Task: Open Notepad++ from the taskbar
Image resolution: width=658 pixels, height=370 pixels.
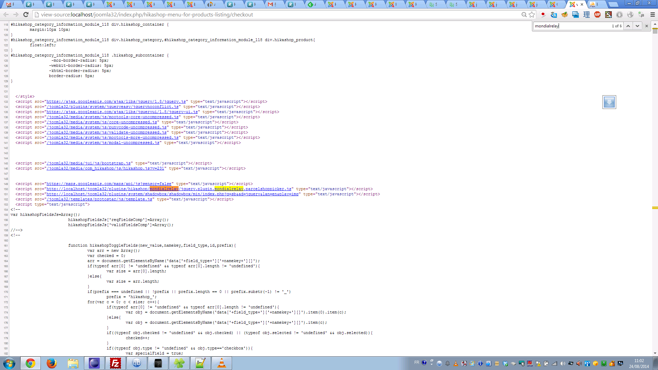Action: tap(200, 363)
